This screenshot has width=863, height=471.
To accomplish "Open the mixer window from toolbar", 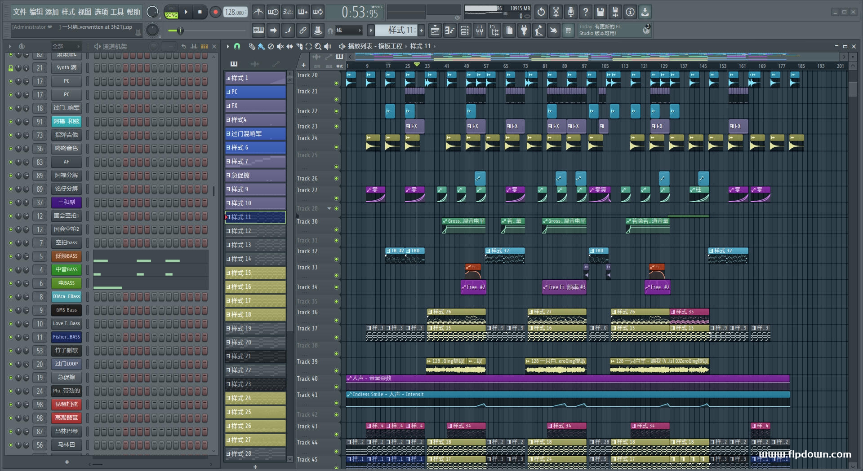I will (479, 31).
